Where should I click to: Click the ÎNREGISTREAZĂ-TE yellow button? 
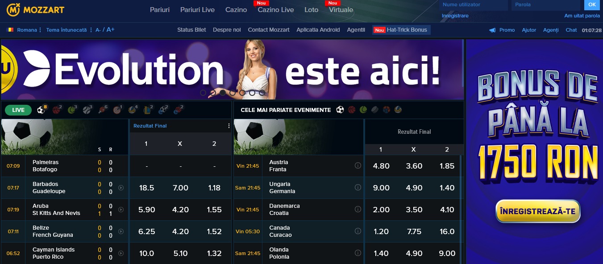538,211
